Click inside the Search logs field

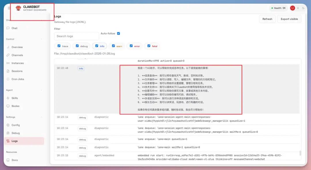[x=76, y=36]
